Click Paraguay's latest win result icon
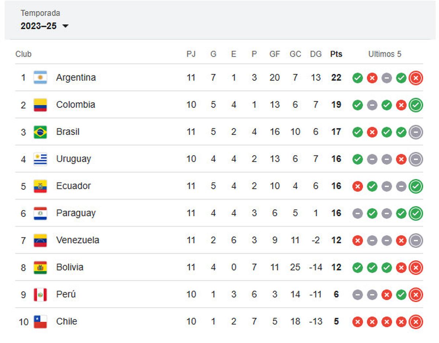 tap(416, 213)
